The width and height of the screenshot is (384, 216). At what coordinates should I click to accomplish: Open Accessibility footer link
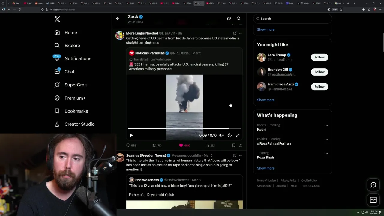pos(264,186)
